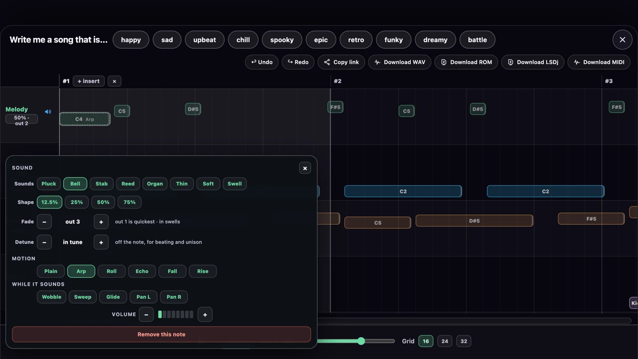Image resolution: width=638 pixels, height=359 pixels.
Task: Raise the note volume with plus
Action: pos(205,315)
